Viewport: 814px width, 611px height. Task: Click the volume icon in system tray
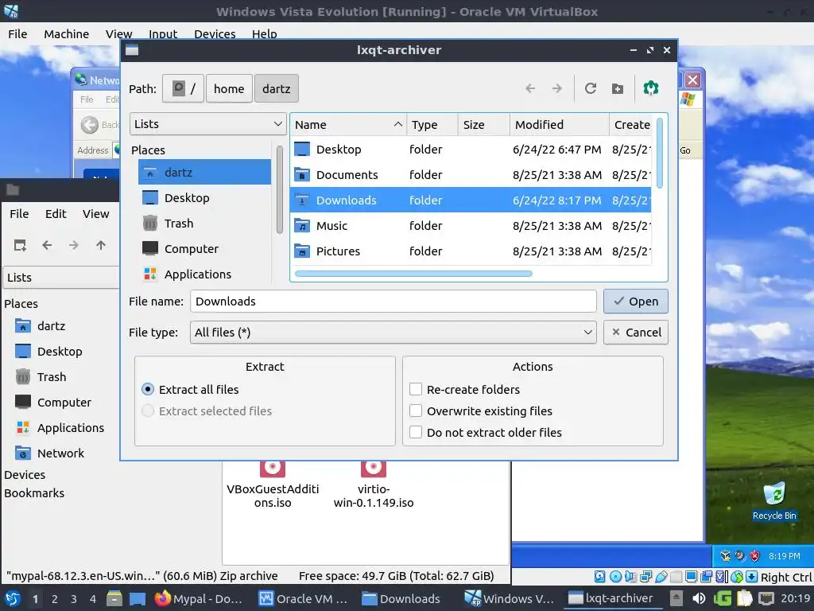pos(699,598)
